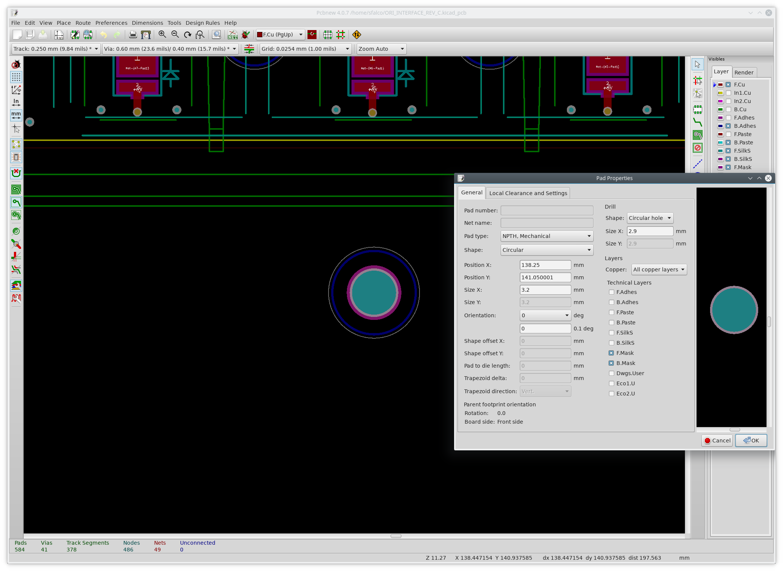This screenshot has height=571, width=783.
Task: Toggle millimeter units in left toolbar
Action: 16,115
